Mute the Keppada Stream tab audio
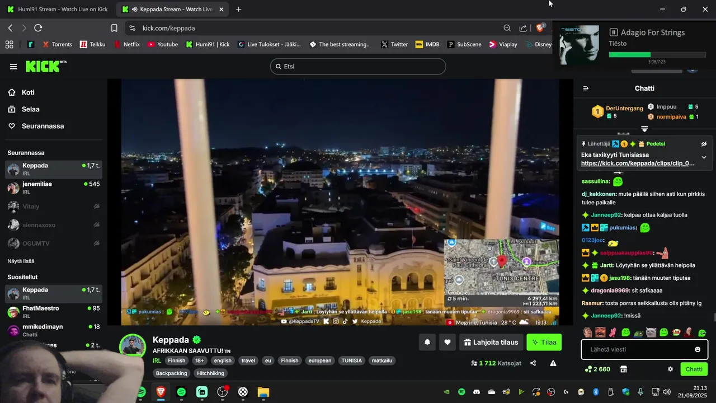This screenshot has height=403, width=716. [134, 10]
